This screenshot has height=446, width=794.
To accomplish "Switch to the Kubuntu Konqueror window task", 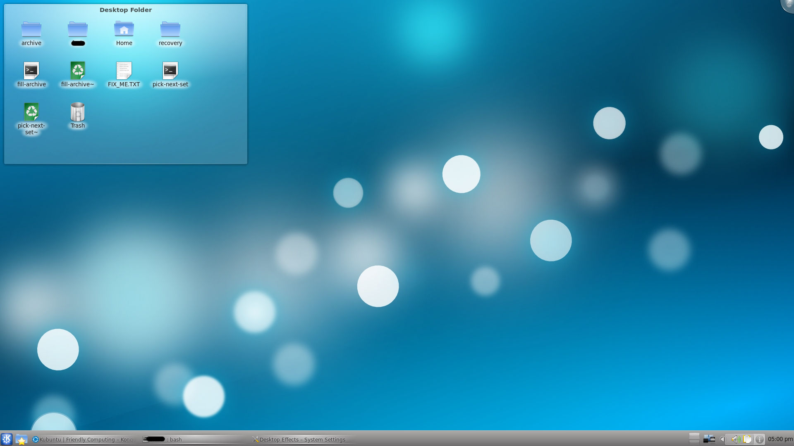I will (x=85, y=439).
